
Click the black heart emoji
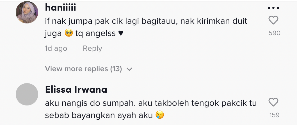click(x=121, y=33)
